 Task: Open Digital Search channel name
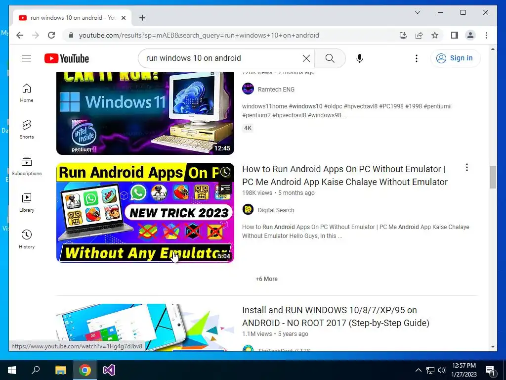tap(276, 210)
